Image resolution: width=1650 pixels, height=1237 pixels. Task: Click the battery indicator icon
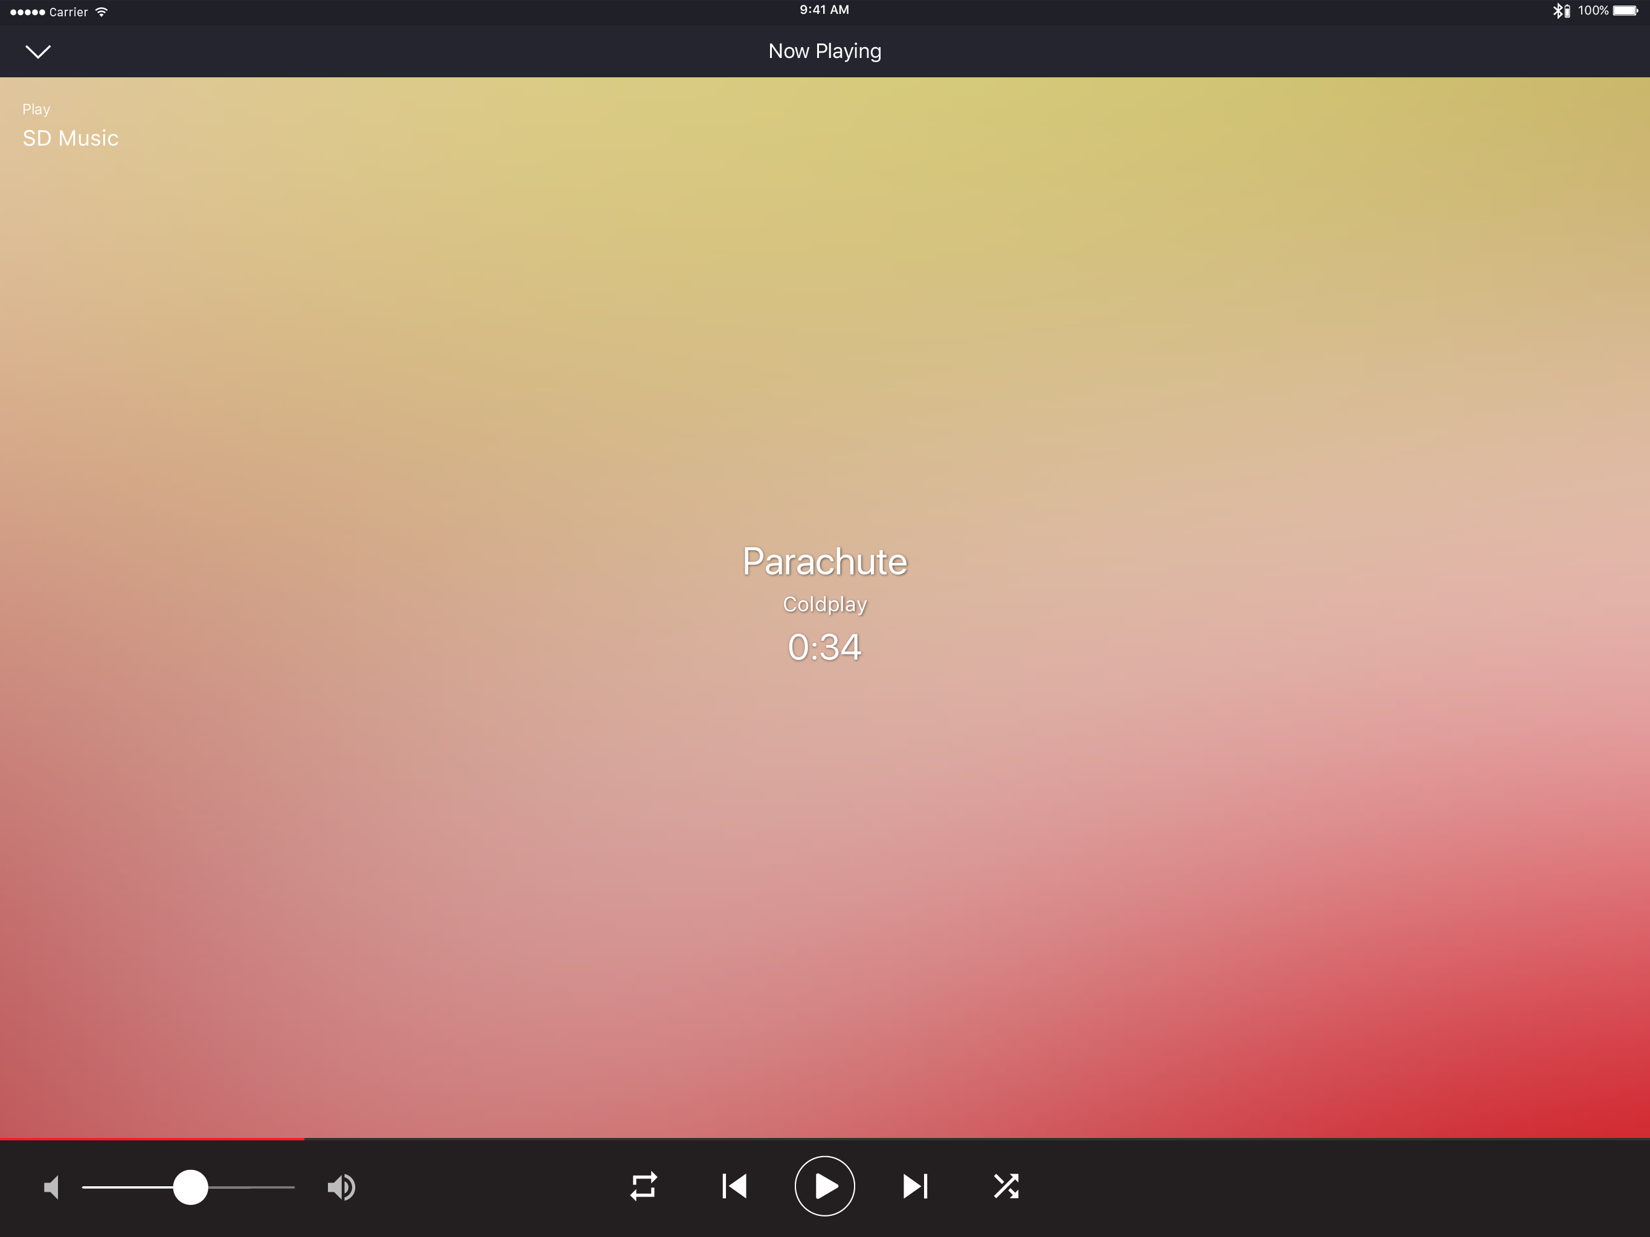point(1625,10)
